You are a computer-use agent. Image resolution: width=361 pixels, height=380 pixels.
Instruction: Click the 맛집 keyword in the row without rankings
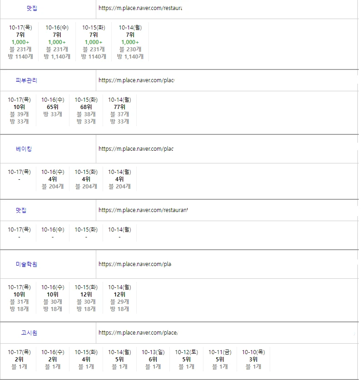[x=21, y=210]
